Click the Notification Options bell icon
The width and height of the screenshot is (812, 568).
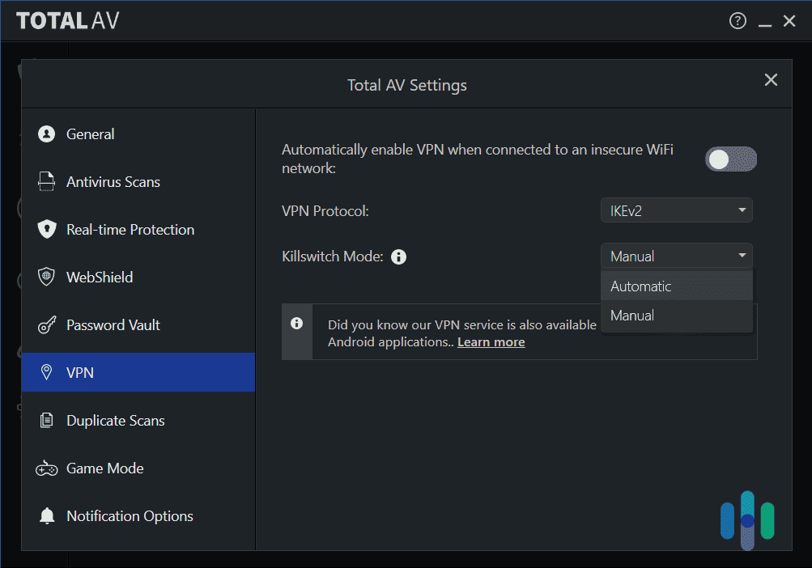click(x=47, y=515)
